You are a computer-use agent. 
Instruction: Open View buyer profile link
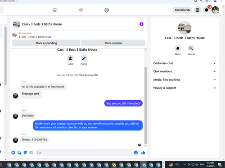coord(89,75)
